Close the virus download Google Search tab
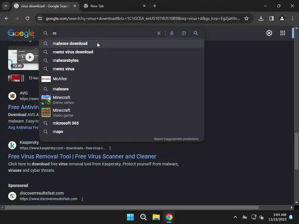 (75, 6)
